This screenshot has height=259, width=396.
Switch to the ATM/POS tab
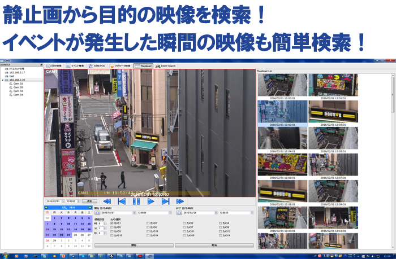click(97, 66)
